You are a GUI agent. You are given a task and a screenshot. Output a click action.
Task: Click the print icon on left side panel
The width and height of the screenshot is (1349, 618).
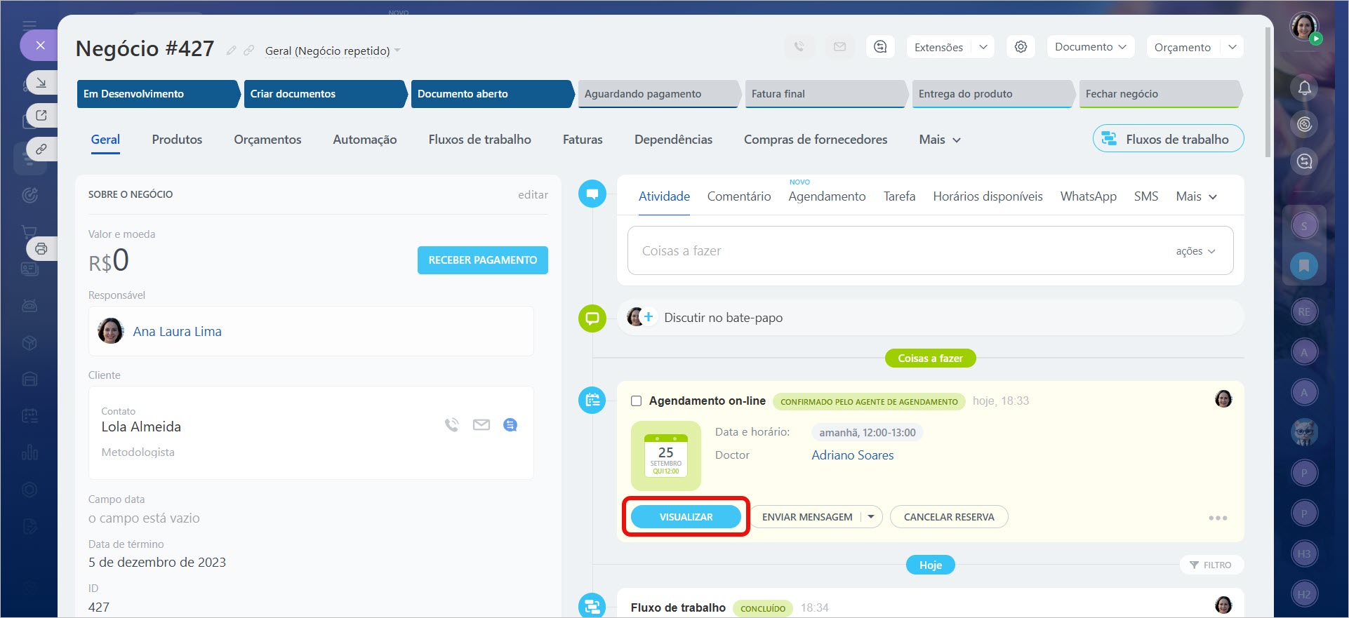[41, 248]
